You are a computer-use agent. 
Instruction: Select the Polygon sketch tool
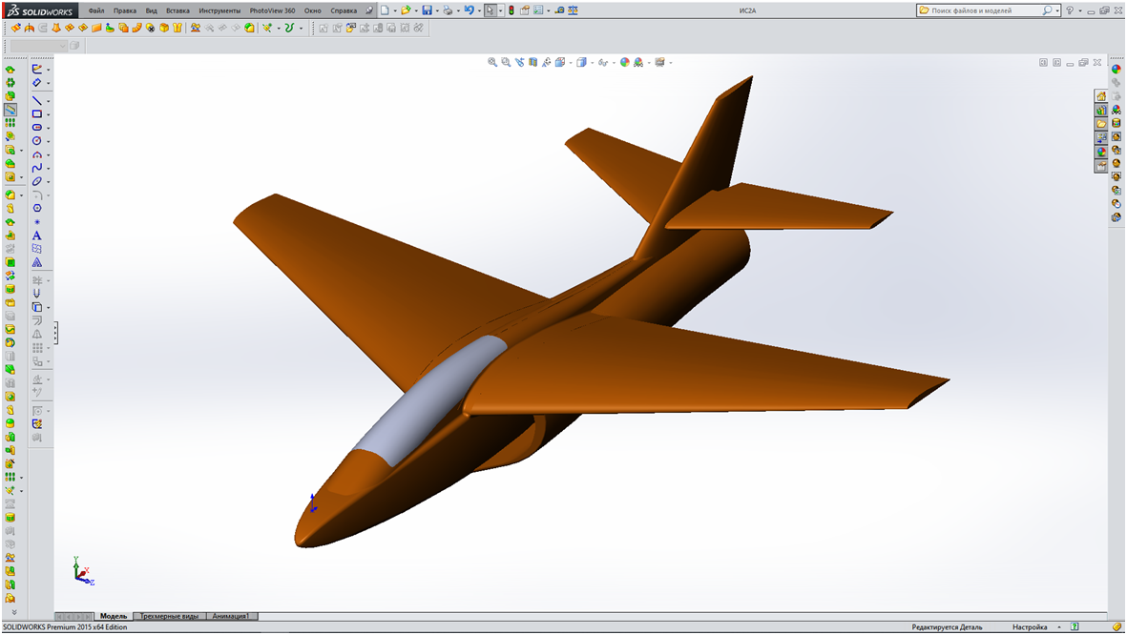(36, 208)
